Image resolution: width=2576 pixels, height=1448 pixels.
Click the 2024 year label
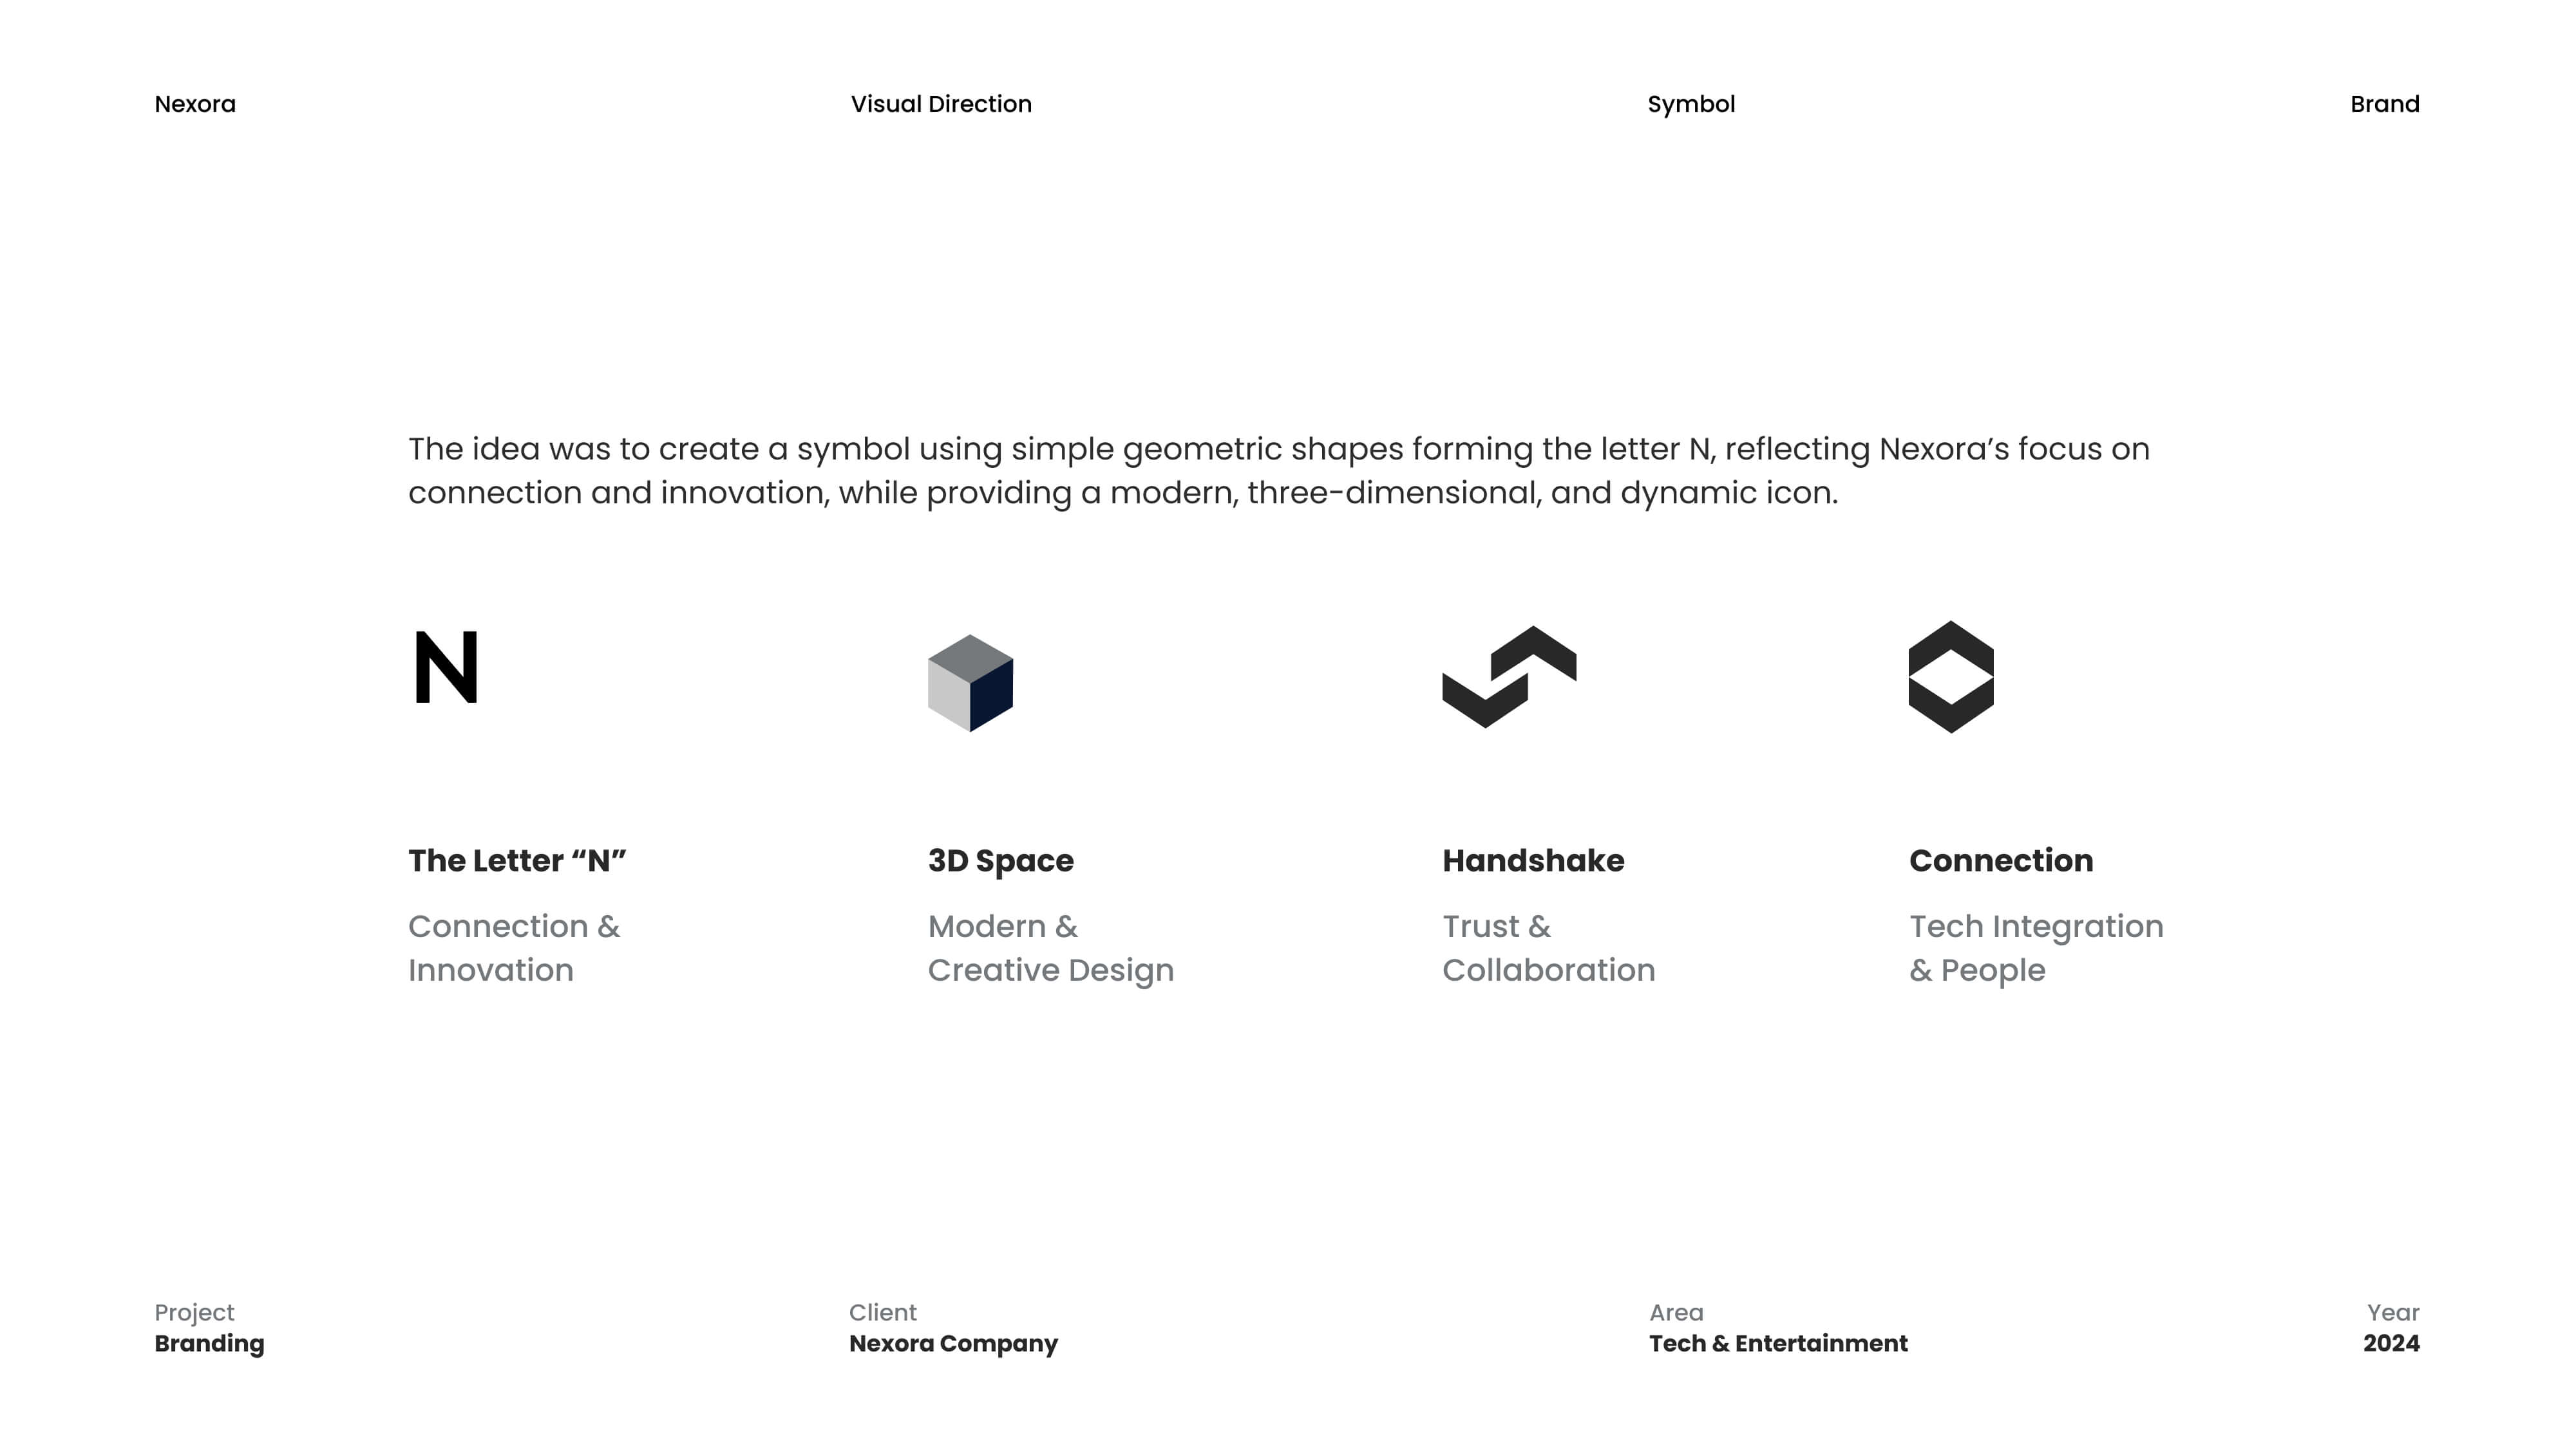[x=2391, y=1343]
